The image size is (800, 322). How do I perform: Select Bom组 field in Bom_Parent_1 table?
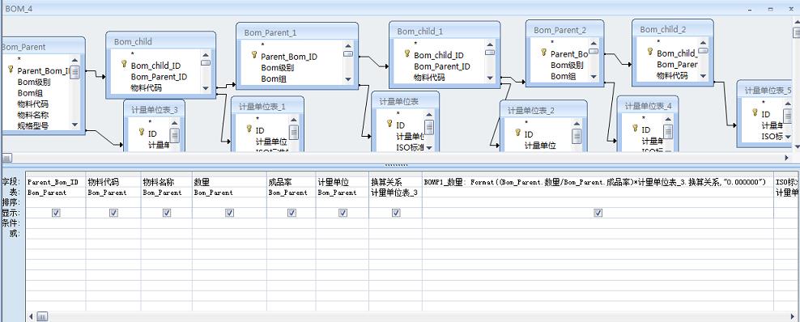pyautogui.click(x=274, y=78)
